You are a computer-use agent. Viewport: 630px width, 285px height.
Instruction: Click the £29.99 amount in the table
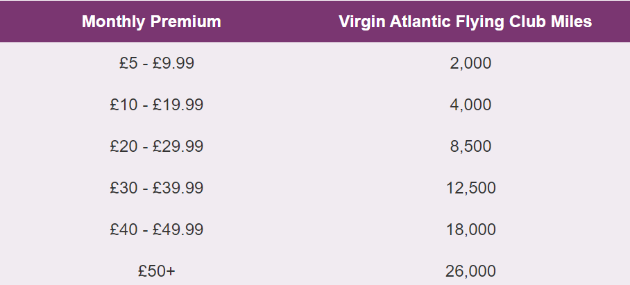coord(178,146)
